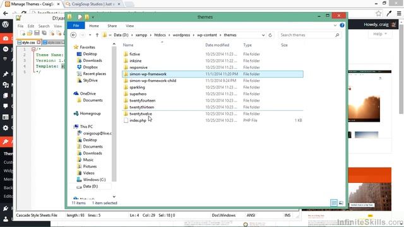
Task: Select the inkzine folder
Action: click(x=136, y=61)
